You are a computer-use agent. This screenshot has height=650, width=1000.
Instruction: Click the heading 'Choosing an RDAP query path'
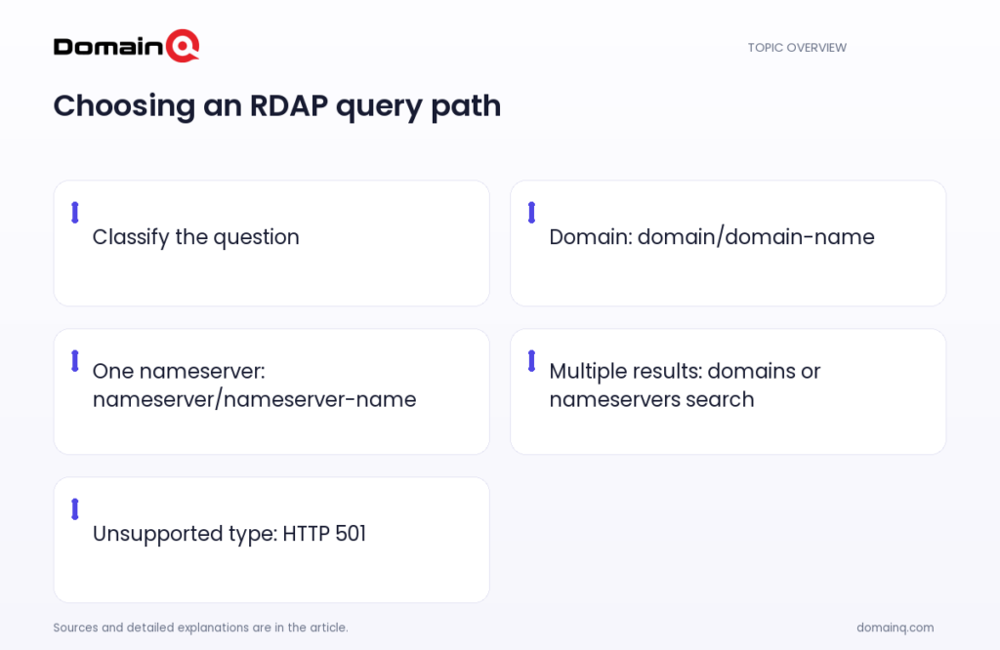click(276, 105)
